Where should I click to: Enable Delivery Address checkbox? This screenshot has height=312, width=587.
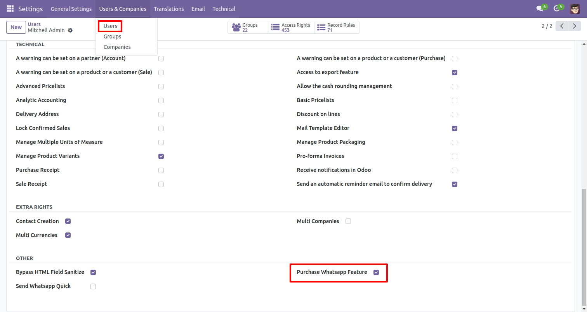(161, 114)
